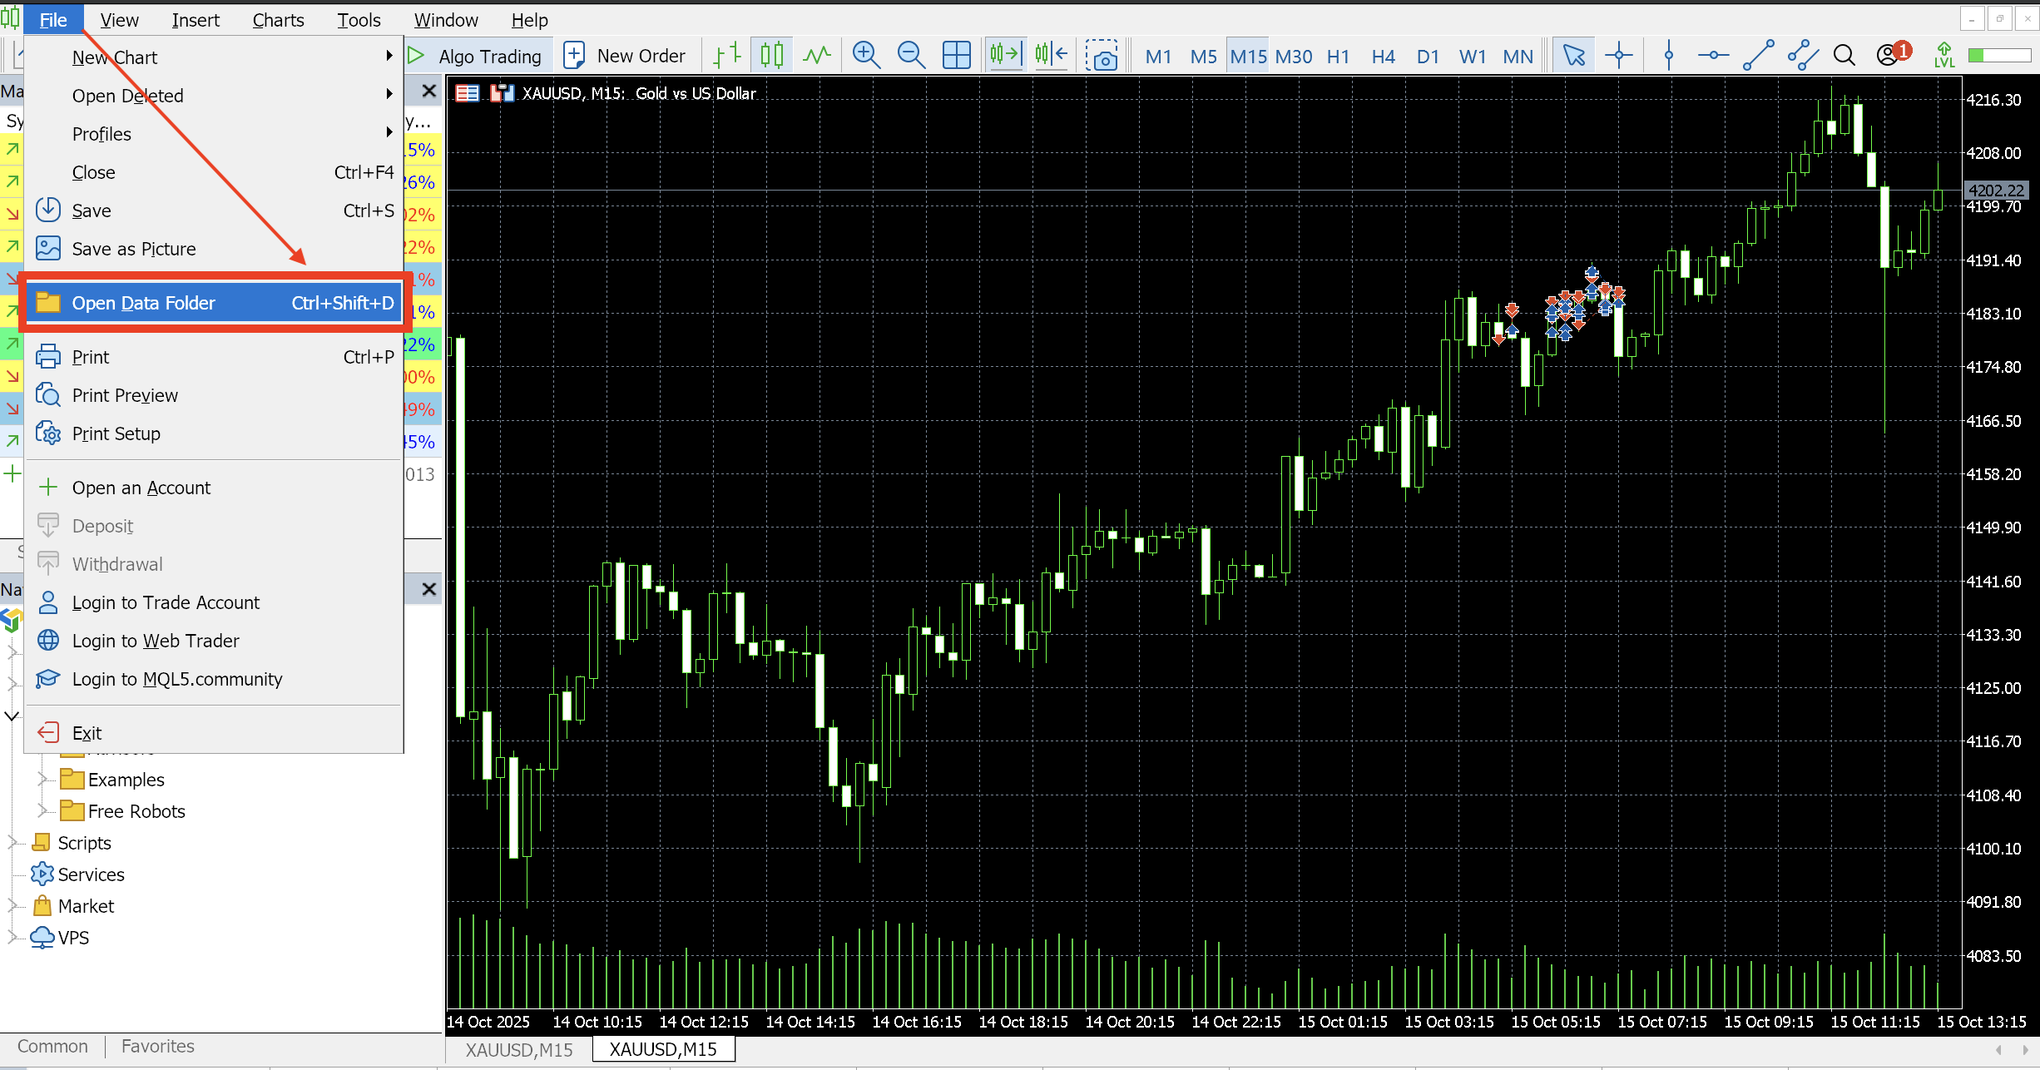This screenshot has width=2040, height=1070.
Task: Click the Zoom In magnifier icon
Action: 866,56
